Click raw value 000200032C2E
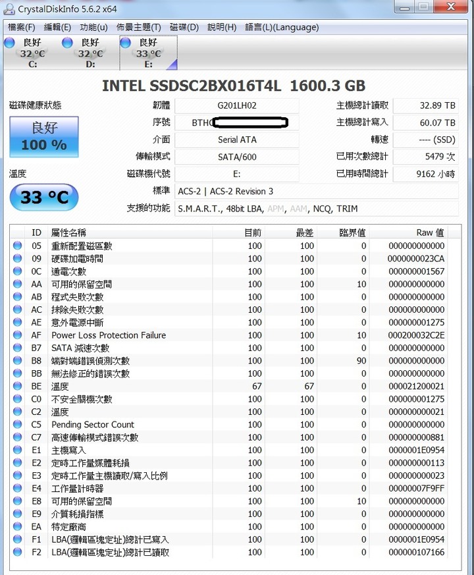Screen dimensions: 474x575 click(x=416, y=335)
